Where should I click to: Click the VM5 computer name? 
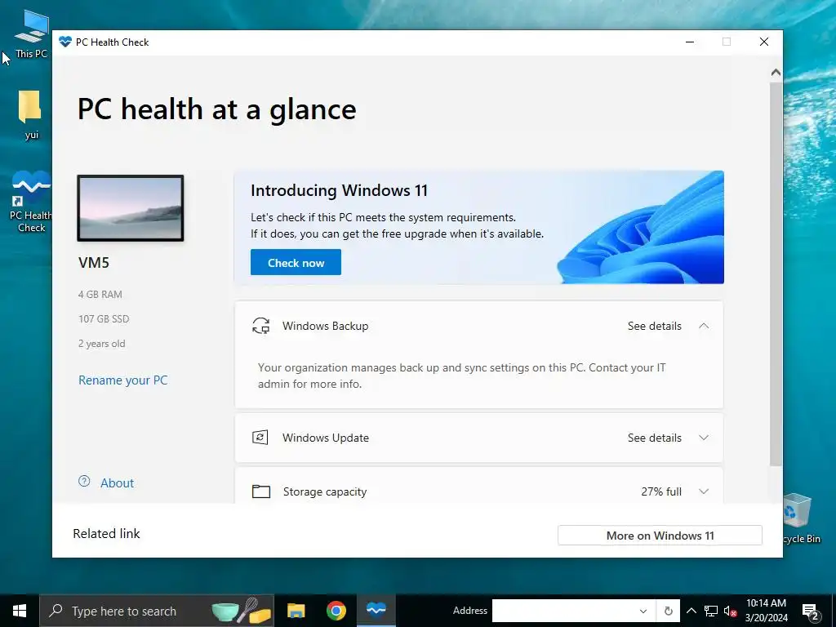coord(94,263)
